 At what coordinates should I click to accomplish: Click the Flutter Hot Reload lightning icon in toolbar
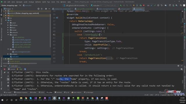(x=134, y=5)
